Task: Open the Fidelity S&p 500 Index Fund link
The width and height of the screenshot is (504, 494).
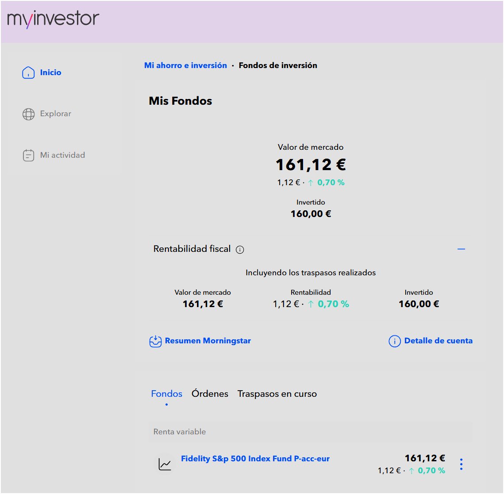Action: tap(256, 459)
